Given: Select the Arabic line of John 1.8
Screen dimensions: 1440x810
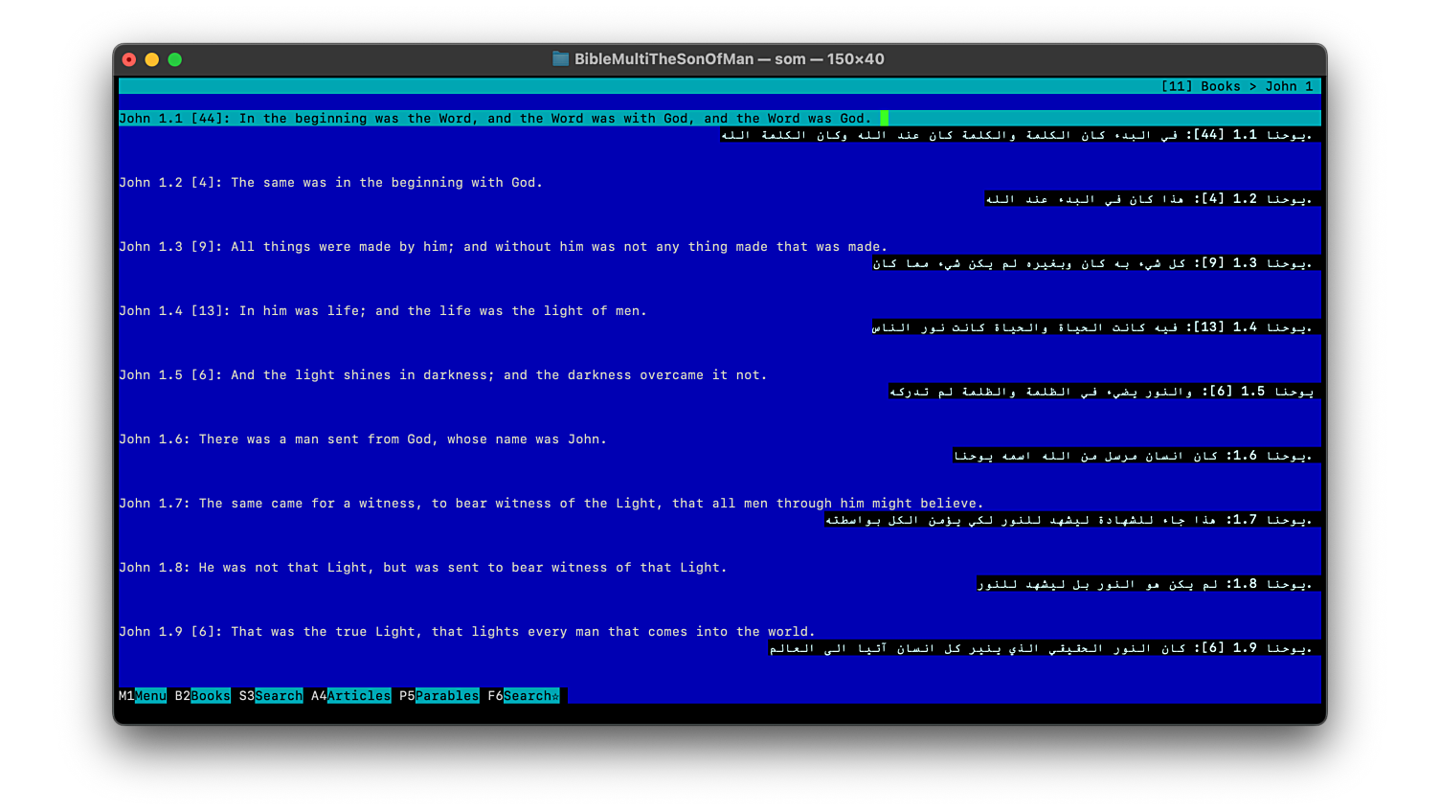Looking at the screenshot, I should (1145, 584).
